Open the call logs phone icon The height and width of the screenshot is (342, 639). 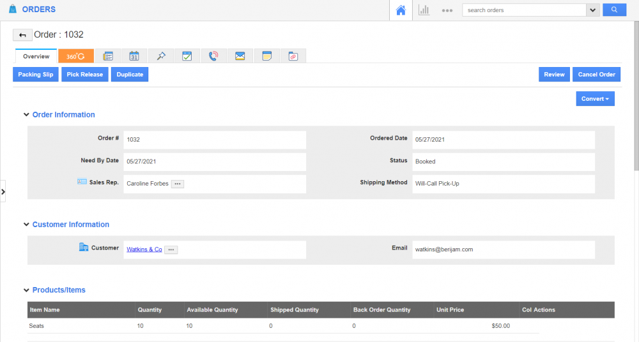[x=213, y=56]
